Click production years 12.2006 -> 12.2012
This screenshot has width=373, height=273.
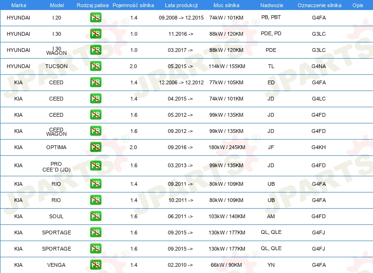[181, 82]
